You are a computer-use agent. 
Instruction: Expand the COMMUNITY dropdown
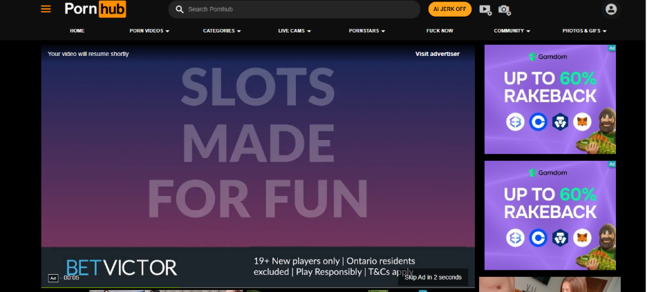(x=512, y=31)
